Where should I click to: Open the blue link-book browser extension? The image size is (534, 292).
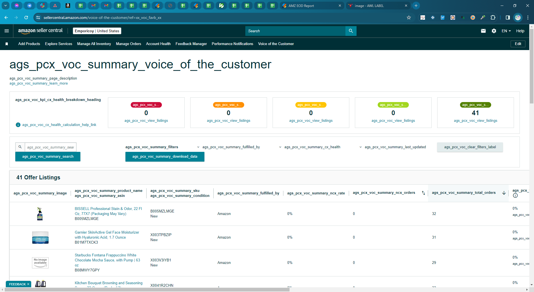click(x=443, y=18)
